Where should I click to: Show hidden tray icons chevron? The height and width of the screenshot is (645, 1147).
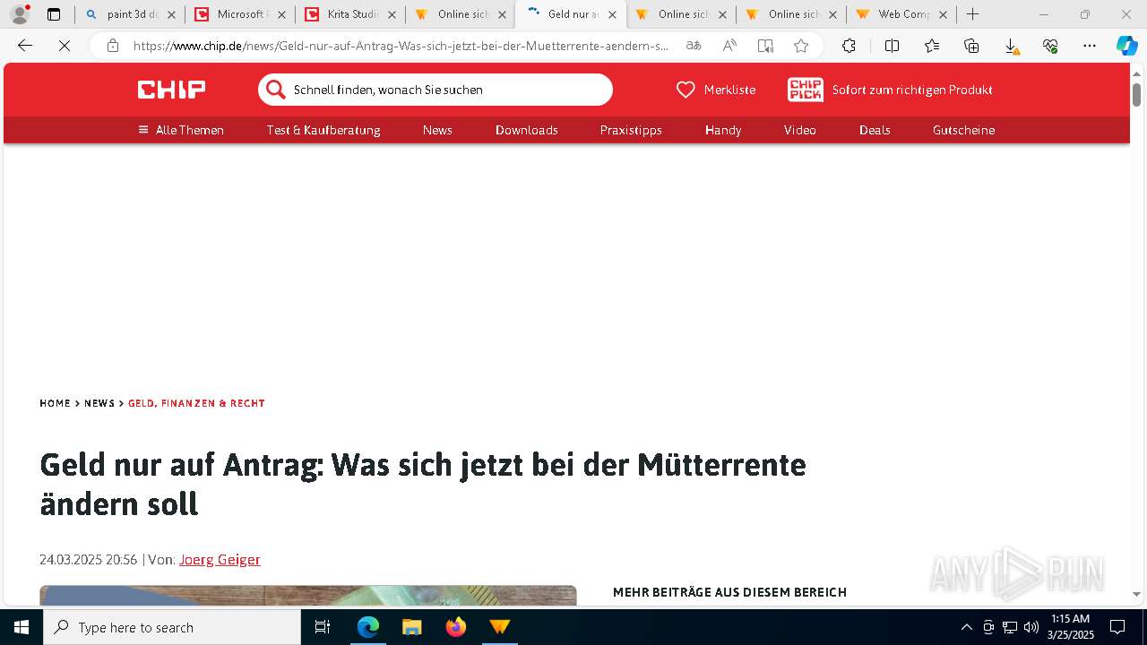click(x=966, y=627)
